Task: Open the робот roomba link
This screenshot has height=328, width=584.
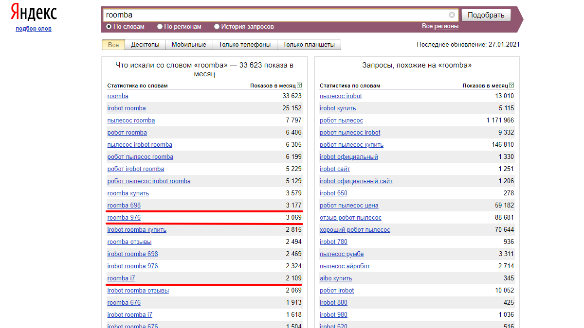Action: point(127,133)
